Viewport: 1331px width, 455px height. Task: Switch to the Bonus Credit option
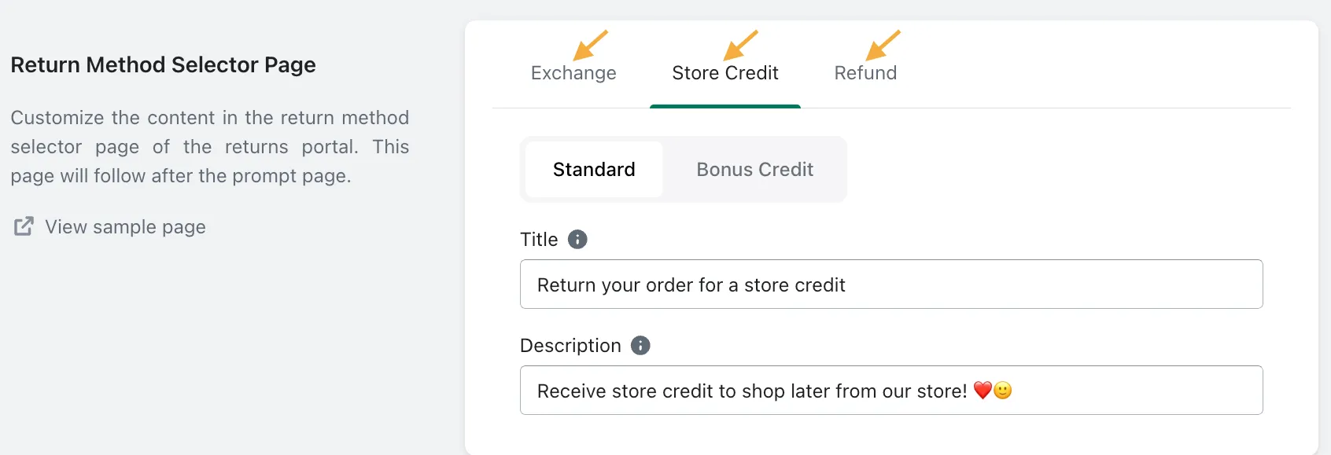pyautogui.click(x=755, y=170)
